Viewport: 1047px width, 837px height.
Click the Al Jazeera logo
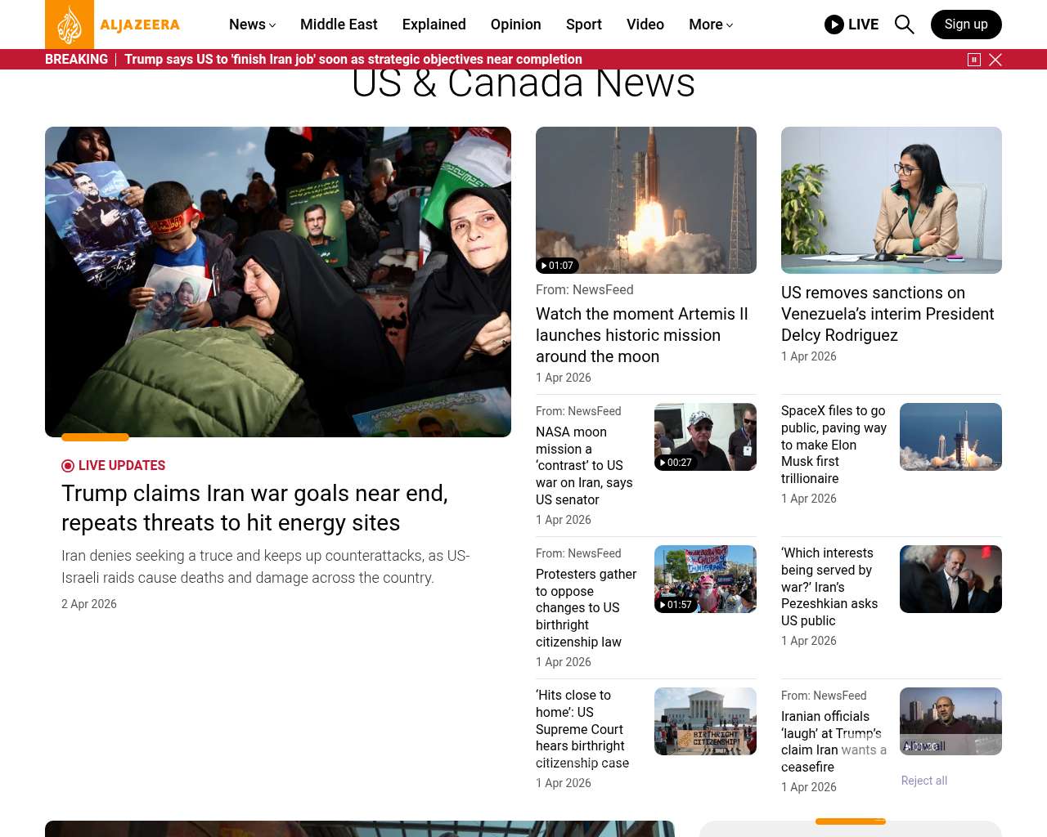[x=113, y=25]
